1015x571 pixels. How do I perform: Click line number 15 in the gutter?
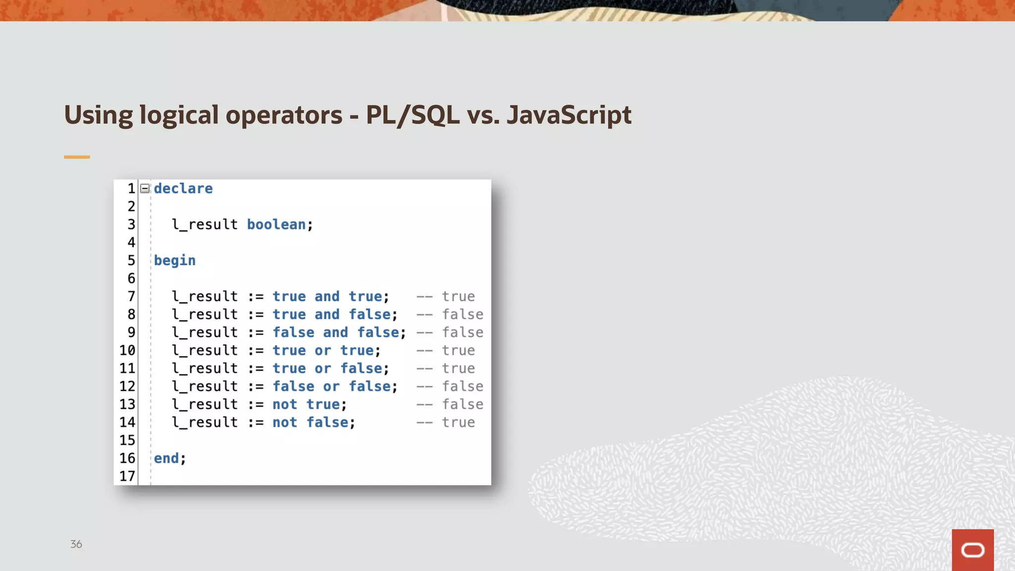point(127,440)
